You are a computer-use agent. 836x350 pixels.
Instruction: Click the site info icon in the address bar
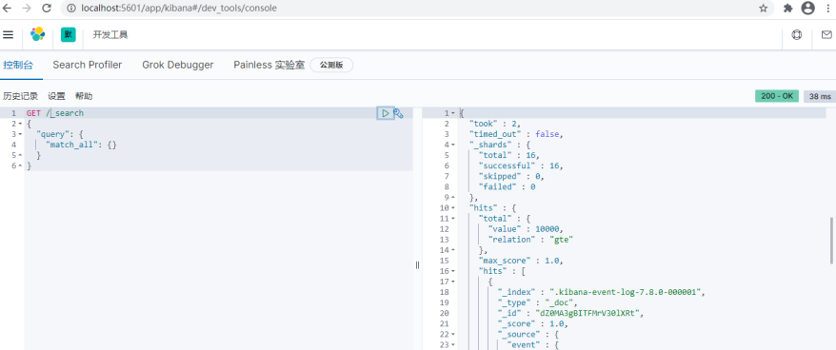coord(72,8)
